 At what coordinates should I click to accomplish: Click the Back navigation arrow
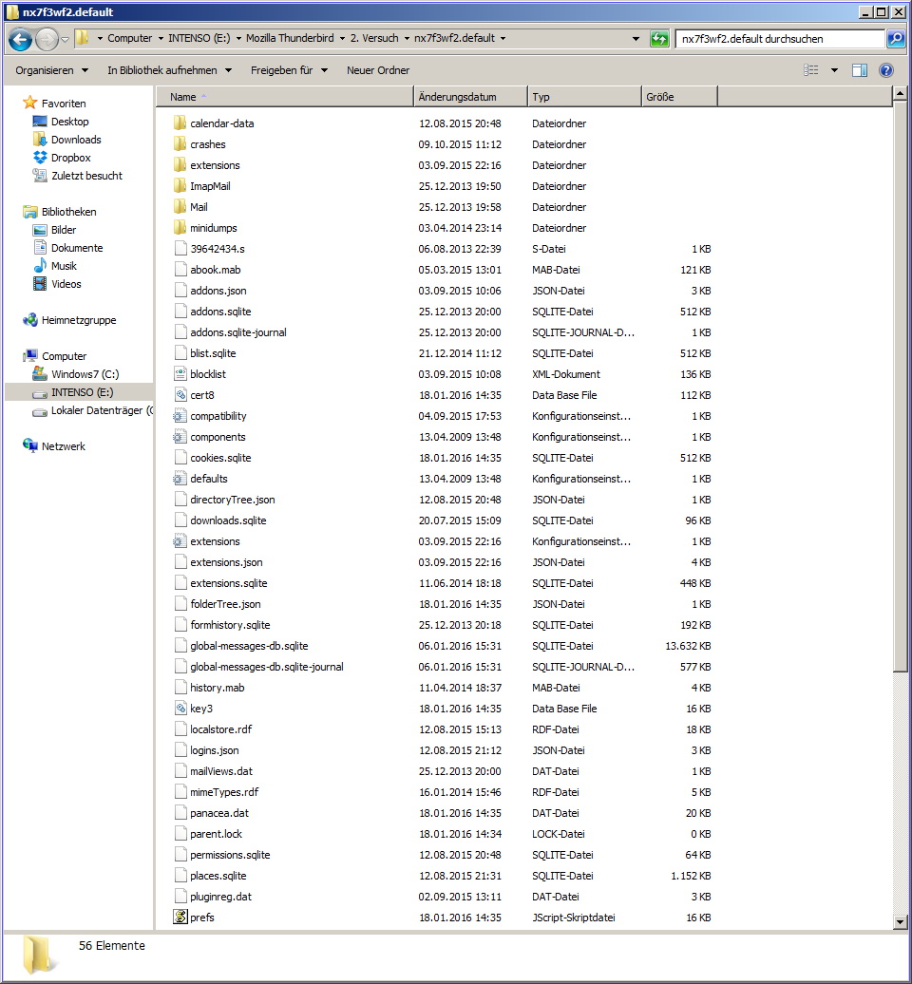coord(20,40)
